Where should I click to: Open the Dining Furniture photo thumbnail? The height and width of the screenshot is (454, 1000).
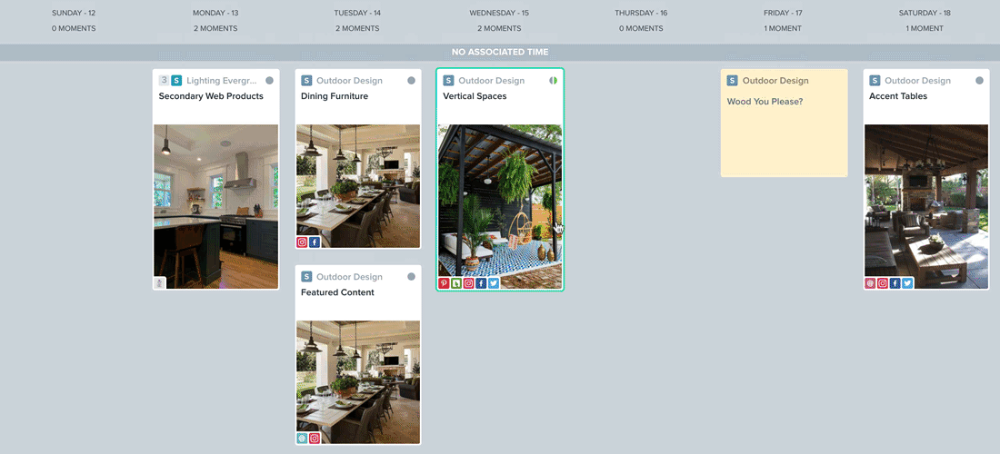[358, 186]
